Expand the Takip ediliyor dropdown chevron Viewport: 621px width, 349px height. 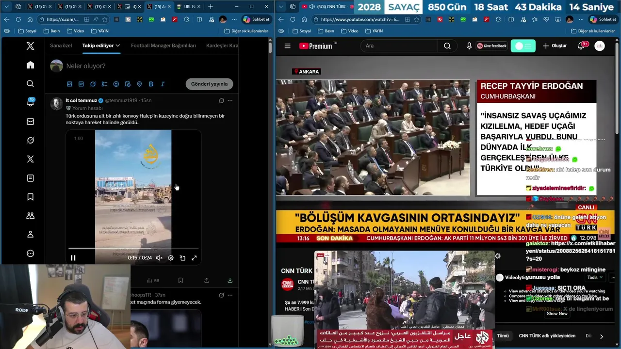[118, 46]
